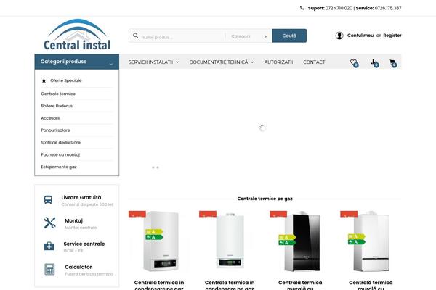The image size is (436, 290).
Task: Open the shopping cart icon
Action: pyautogui.click(x=393, y=63)
